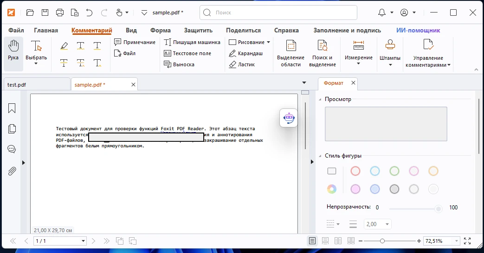Switch to the test.pdf document tab
This screenshot has width=484, height=253.
37,84
